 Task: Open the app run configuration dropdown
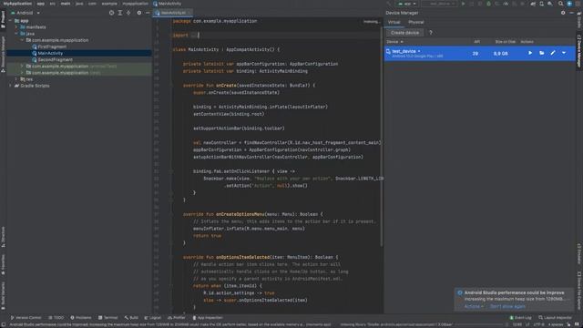407,4
